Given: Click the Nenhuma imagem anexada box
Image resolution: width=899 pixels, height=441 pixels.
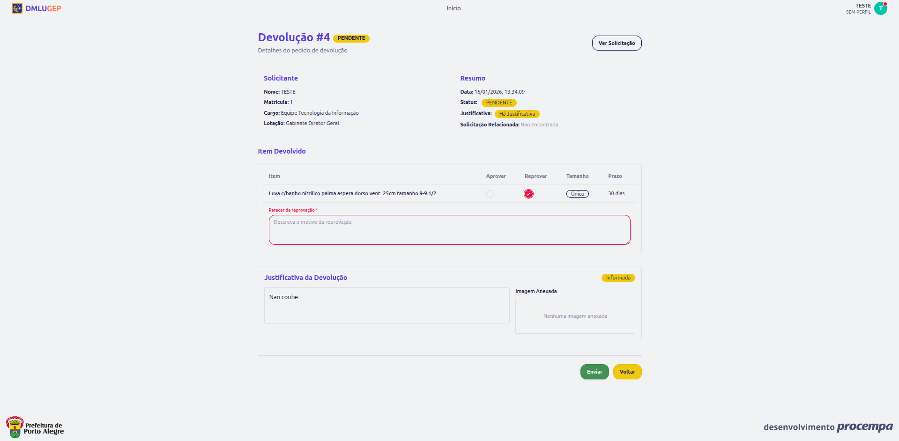Looking at the screenshot, I should coord(575,316).
